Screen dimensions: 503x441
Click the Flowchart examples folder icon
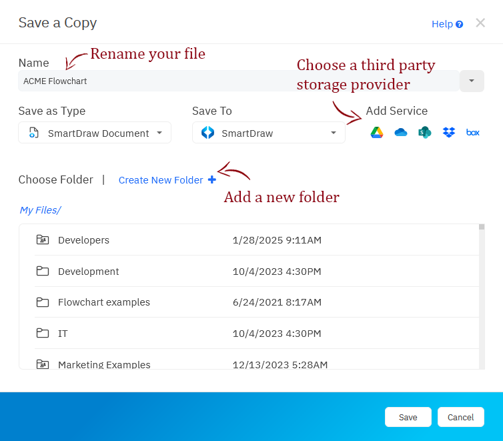pos(43,302)
